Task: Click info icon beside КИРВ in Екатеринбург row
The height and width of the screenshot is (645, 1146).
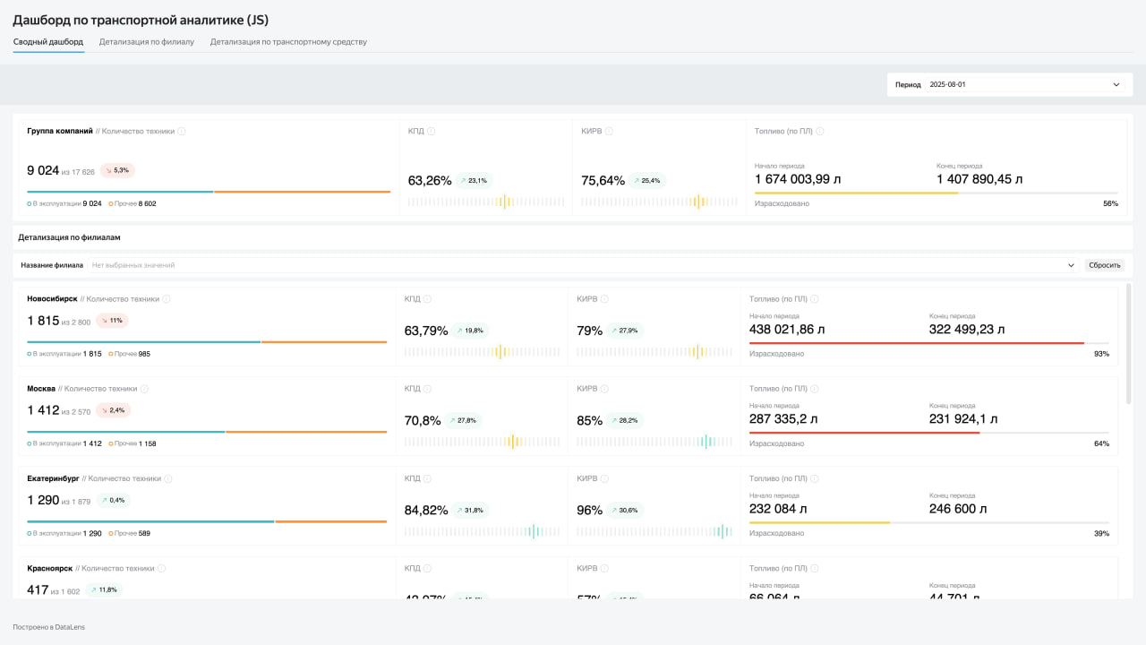Action: (605, 478)
